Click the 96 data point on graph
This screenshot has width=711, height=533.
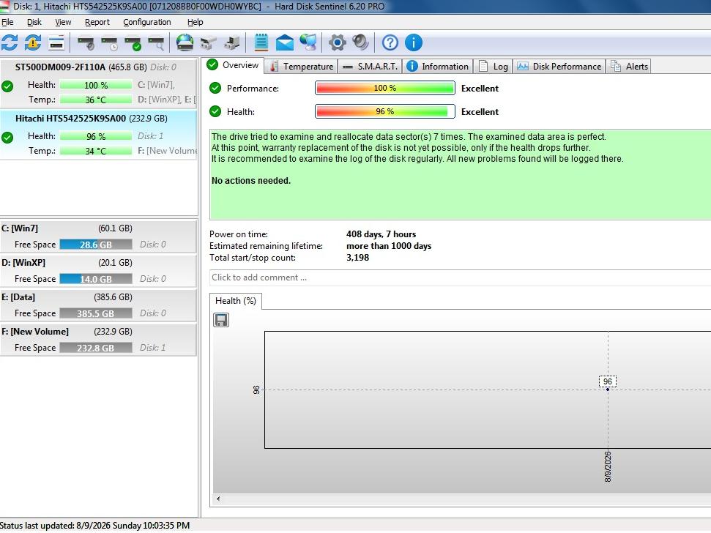pos(608,389)
